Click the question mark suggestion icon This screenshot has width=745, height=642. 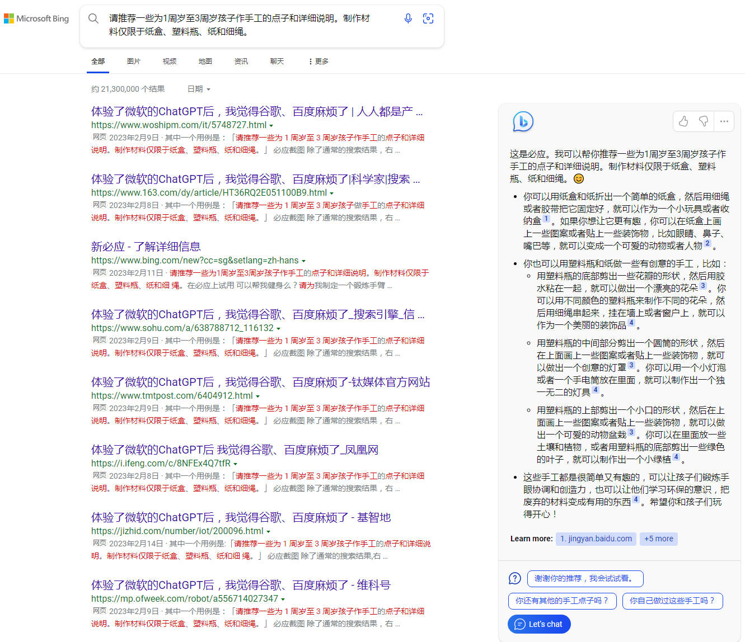tap(515, 578)
